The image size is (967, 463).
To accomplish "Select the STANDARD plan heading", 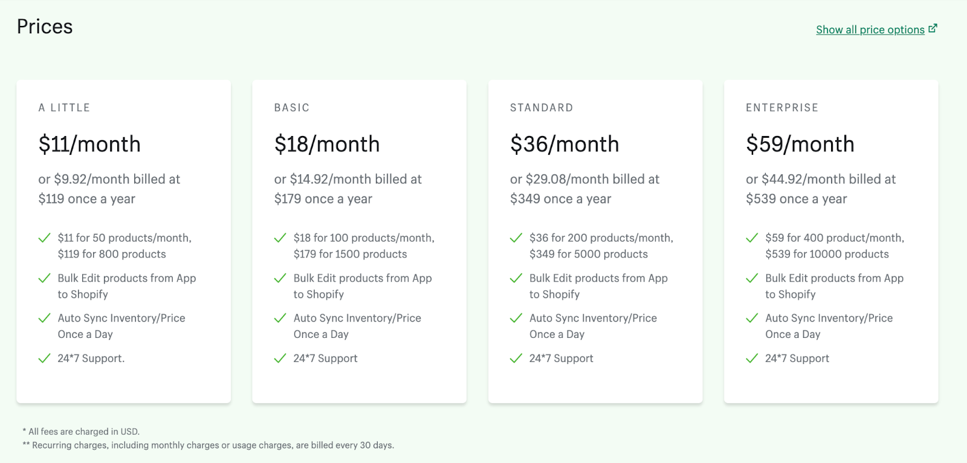I will point(541,108).
